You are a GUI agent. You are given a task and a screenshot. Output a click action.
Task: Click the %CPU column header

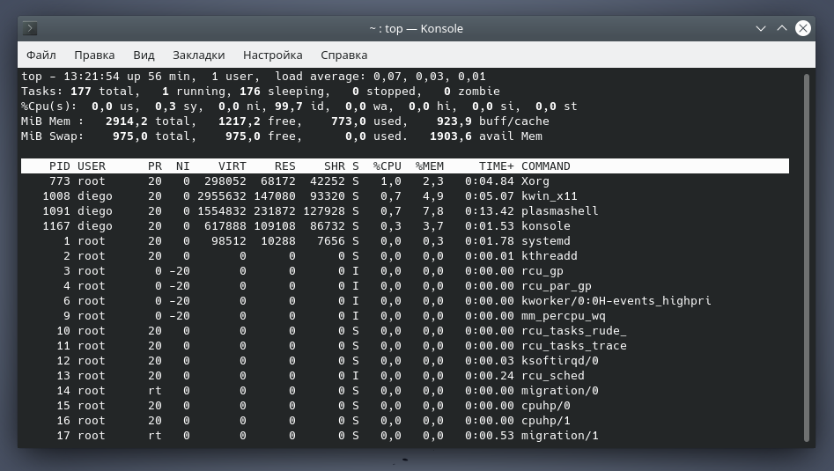point(387,166)
